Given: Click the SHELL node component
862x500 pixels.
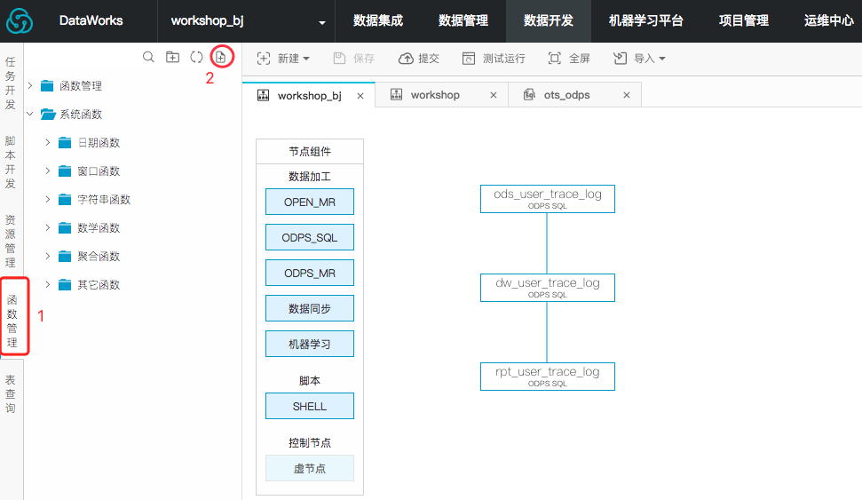Looking at the screenshot, I should tap(310, 406).
